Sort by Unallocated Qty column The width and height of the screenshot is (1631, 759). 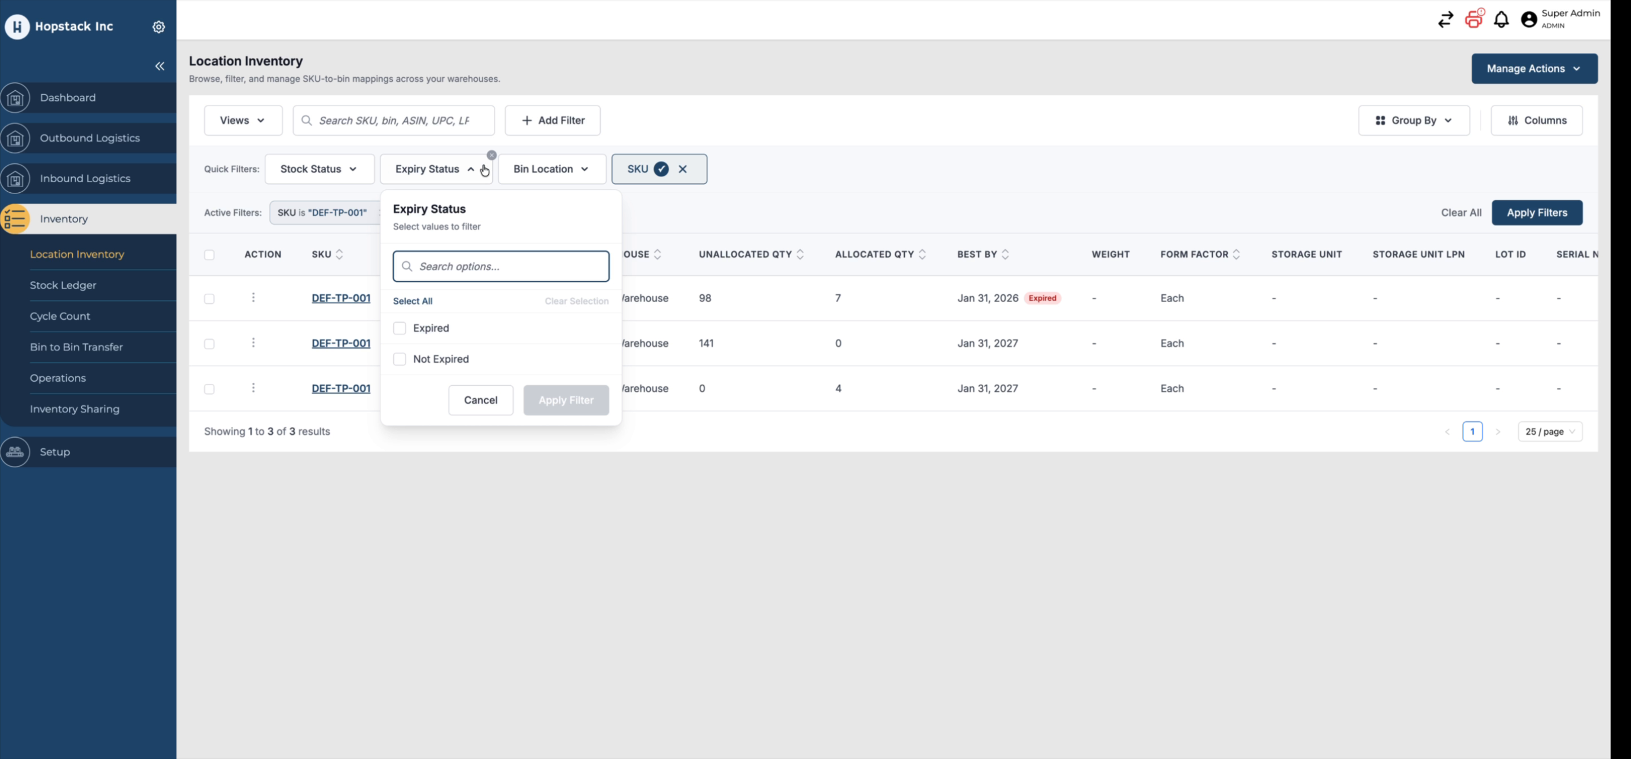pyautogui.click(x=800, y=254)
